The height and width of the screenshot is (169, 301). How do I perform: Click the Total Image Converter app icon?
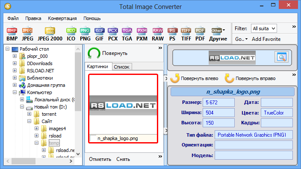pyautogui.click(x=8, y=6)
